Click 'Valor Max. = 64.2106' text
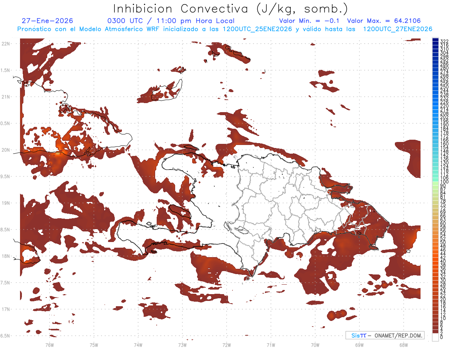Screen dimensions: 453x350 pos(384,21)
